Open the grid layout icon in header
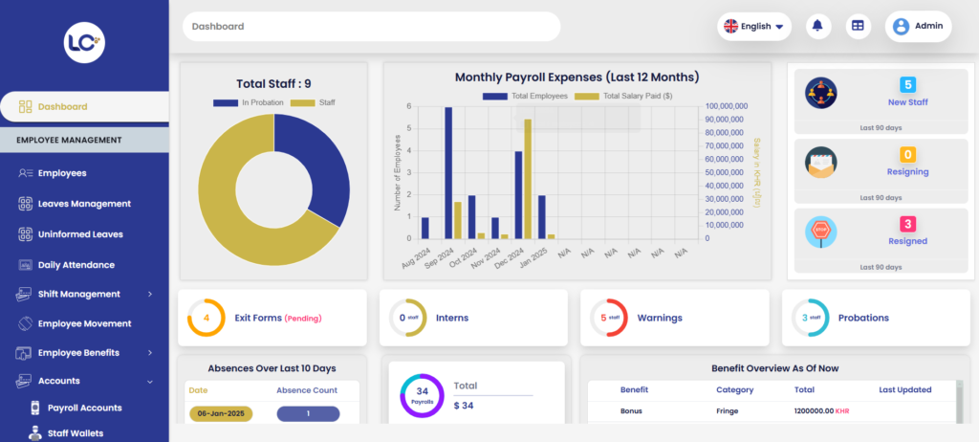Screen dimensions: 979x442 pyautogui.click(x=858, y=27)
